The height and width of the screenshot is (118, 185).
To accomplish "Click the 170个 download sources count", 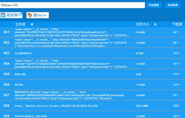I will tap(177, 74).
